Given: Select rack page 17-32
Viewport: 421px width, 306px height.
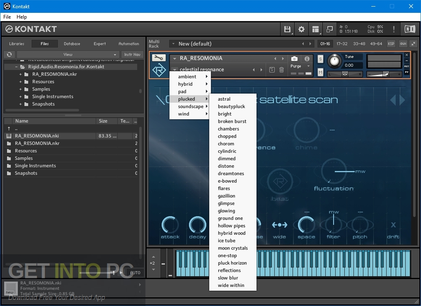Looking at the screenshot, I should click(x=342, y=43).
